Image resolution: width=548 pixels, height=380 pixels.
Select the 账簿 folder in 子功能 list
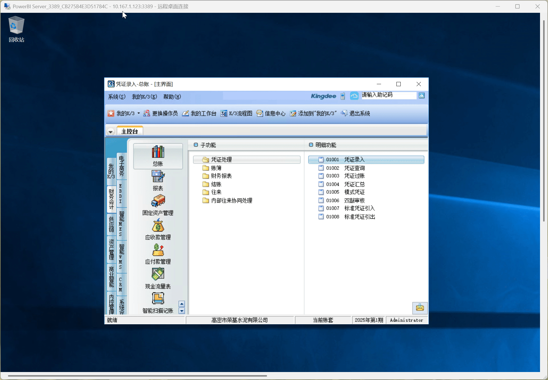216,168
